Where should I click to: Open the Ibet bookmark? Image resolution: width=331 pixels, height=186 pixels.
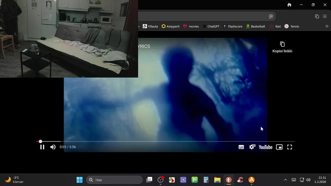point(275,26)
